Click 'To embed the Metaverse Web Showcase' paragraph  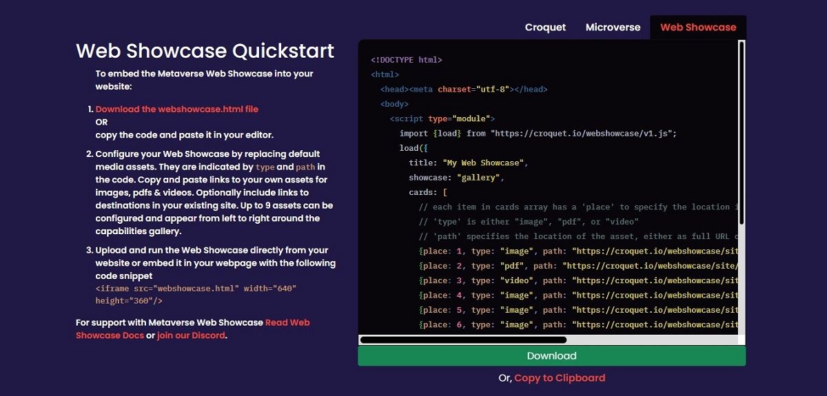click(x=205, y=80)
